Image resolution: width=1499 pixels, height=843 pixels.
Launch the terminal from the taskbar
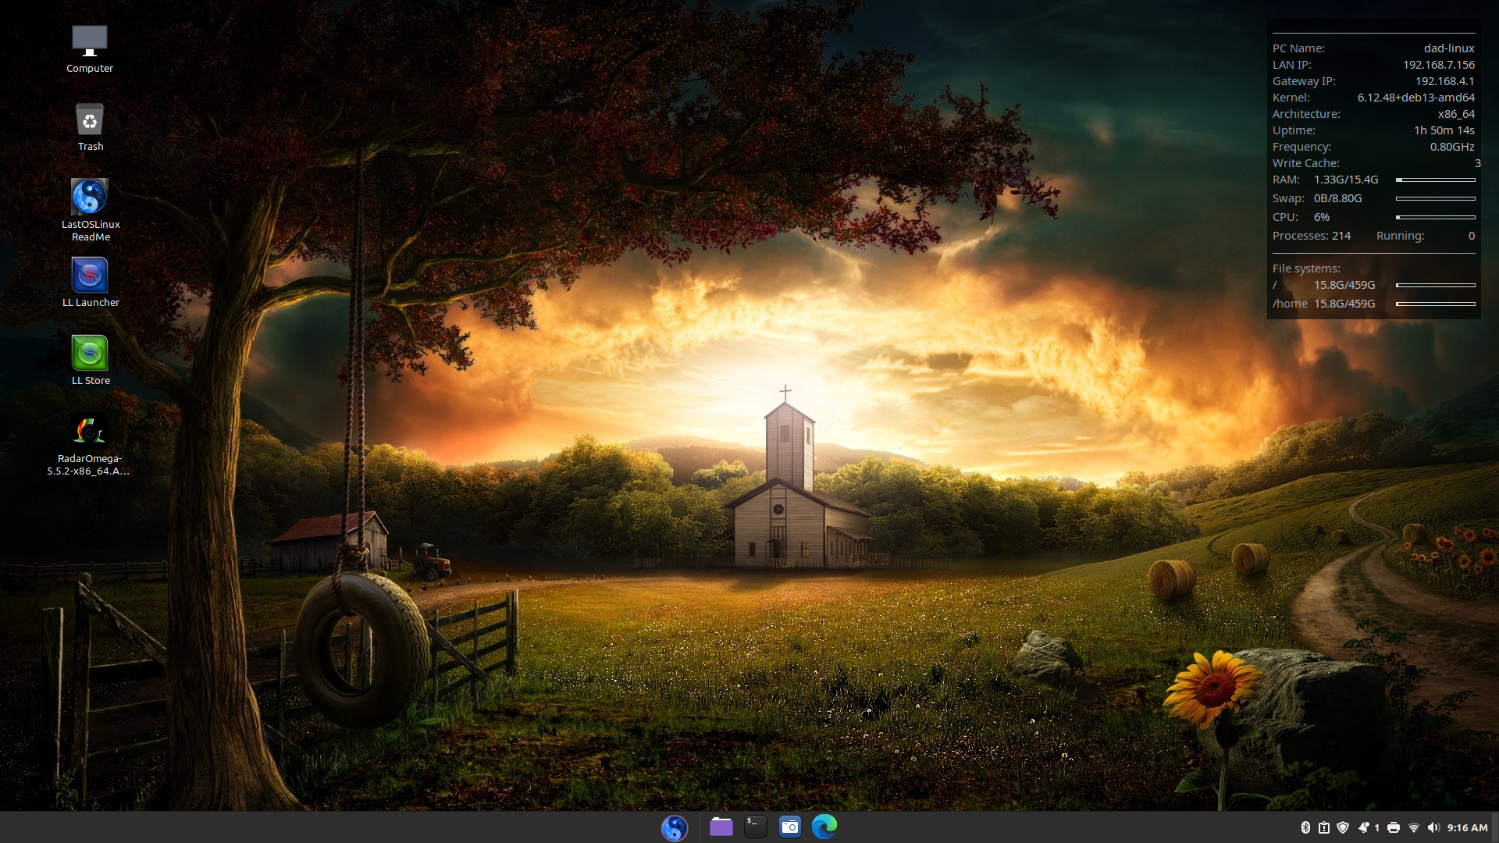click(x=755, y=827)
